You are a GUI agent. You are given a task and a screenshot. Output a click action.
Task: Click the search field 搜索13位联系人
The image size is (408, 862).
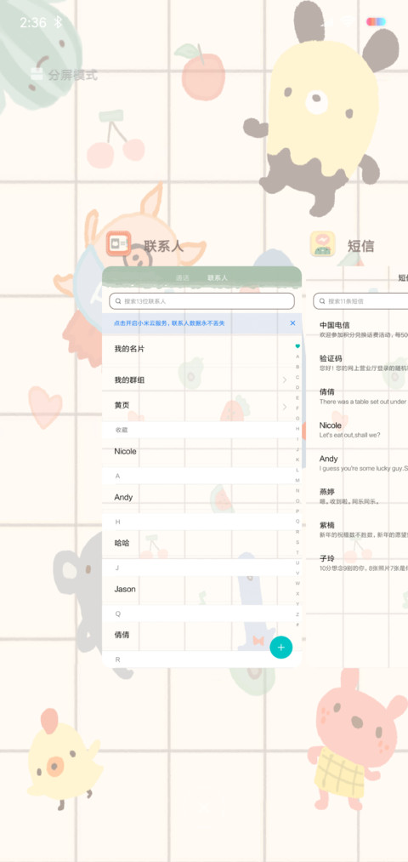pos(201,301)
